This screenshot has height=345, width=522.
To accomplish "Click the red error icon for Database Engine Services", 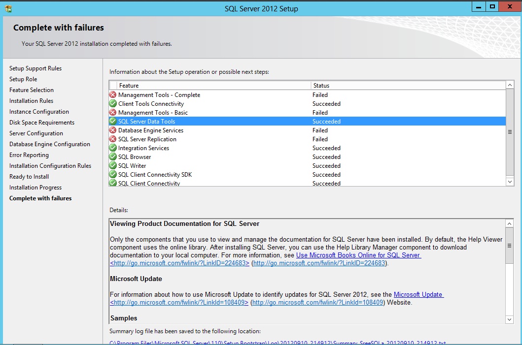I will (113, 130).
